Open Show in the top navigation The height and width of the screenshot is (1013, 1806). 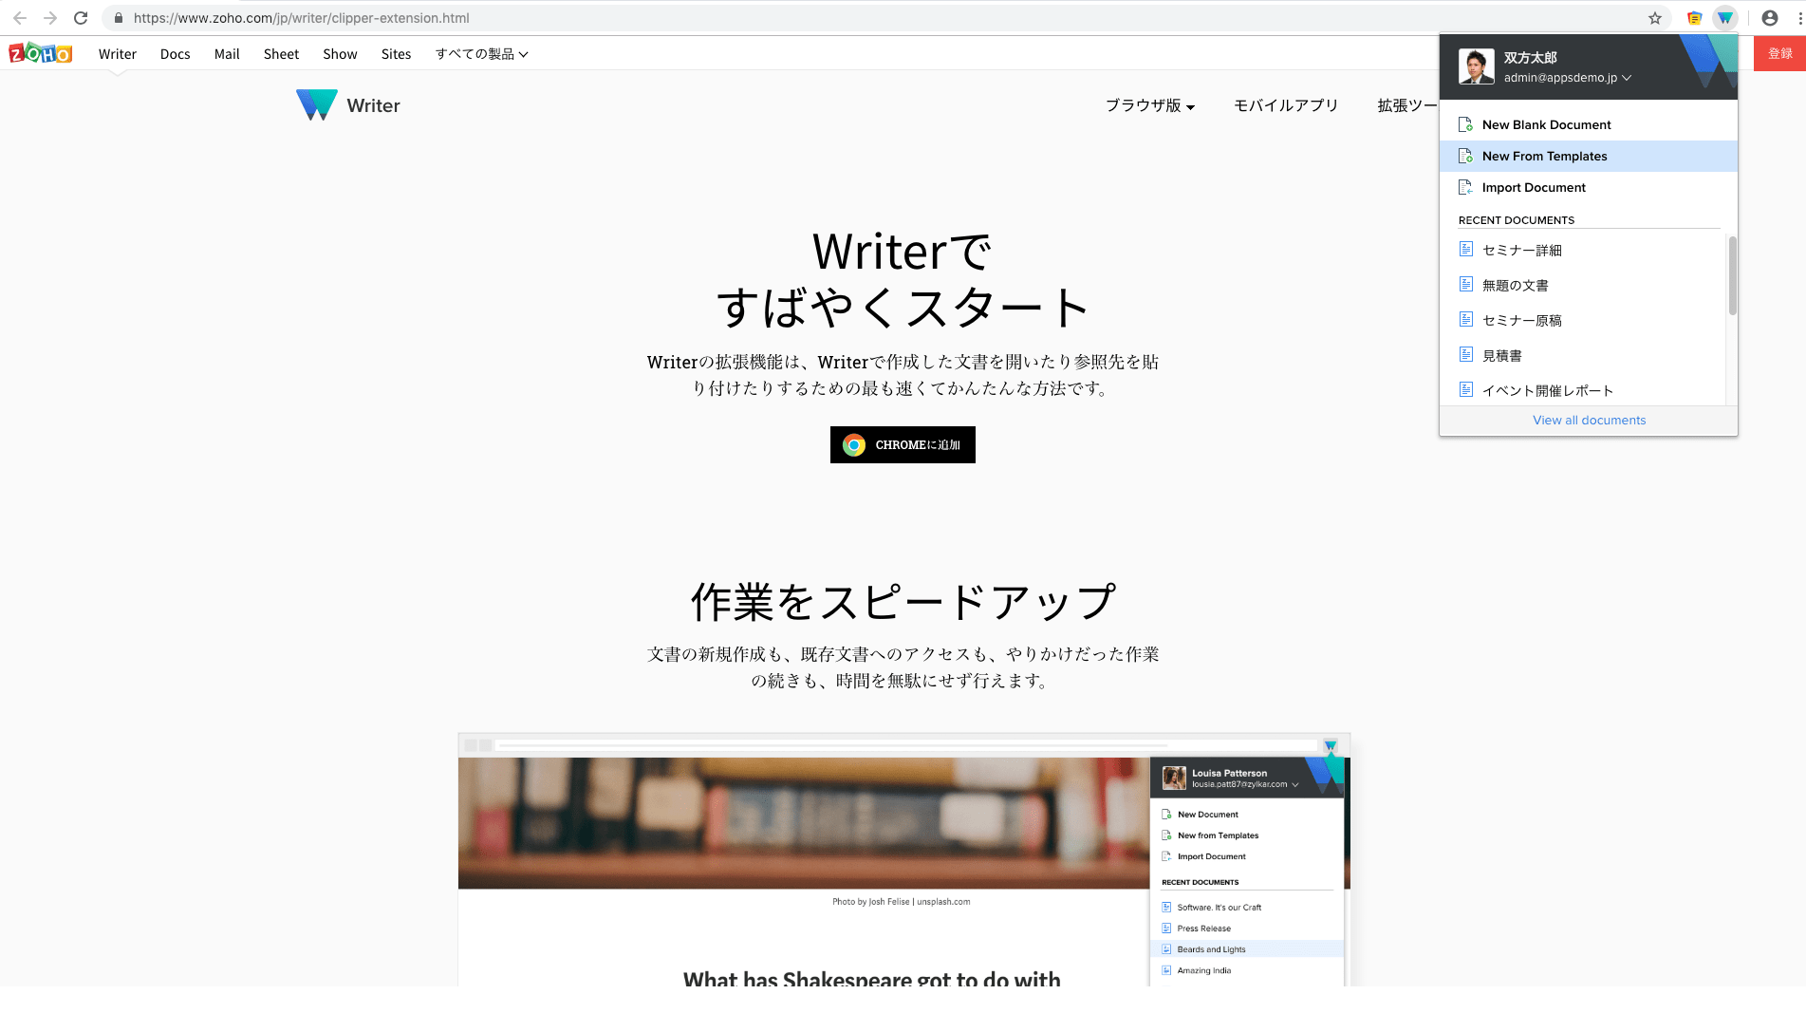[340, 54]
